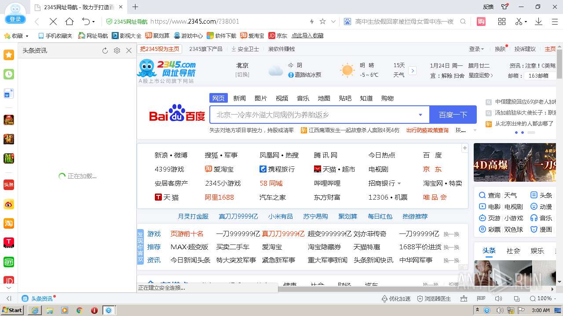Click 反馈 feedback in title bar
The height and width of the screenshot is (316, 563).
click(x=488, y=7)
